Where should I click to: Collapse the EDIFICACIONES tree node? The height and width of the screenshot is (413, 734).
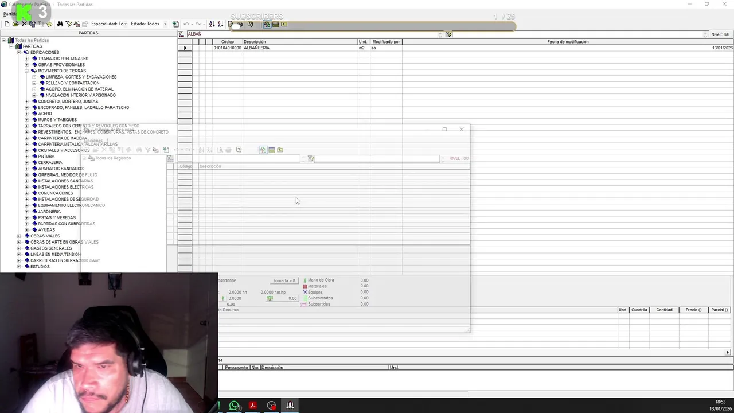(19, 52)
